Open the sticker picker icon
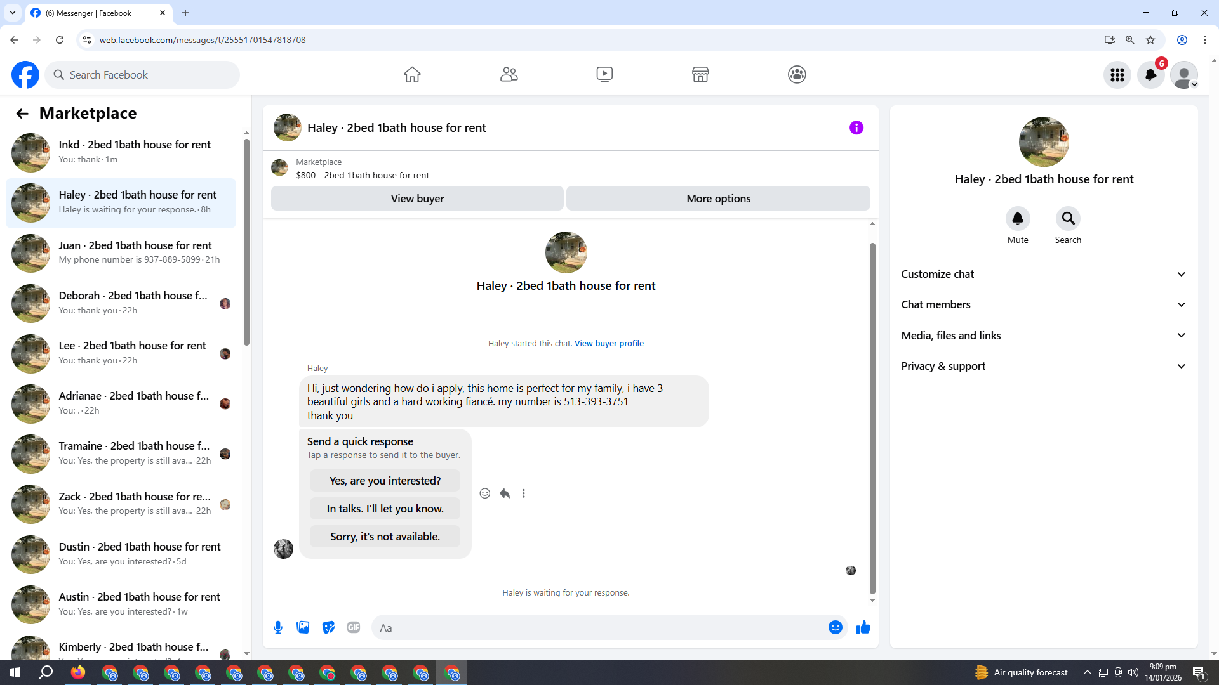1219x685 pixels. [x=328, y=627]
